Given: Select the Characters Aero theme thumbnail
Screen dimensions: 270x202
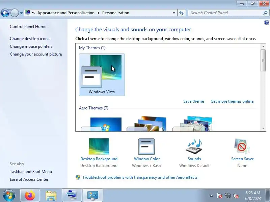Looking at the screenshot, I should pyautogui.click(x=192, y=124).
